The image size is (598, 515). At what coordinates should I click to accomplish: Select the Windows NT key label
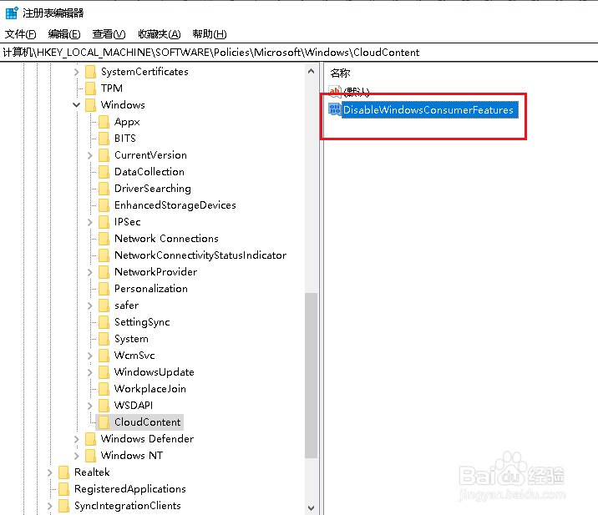click(132, 456)
